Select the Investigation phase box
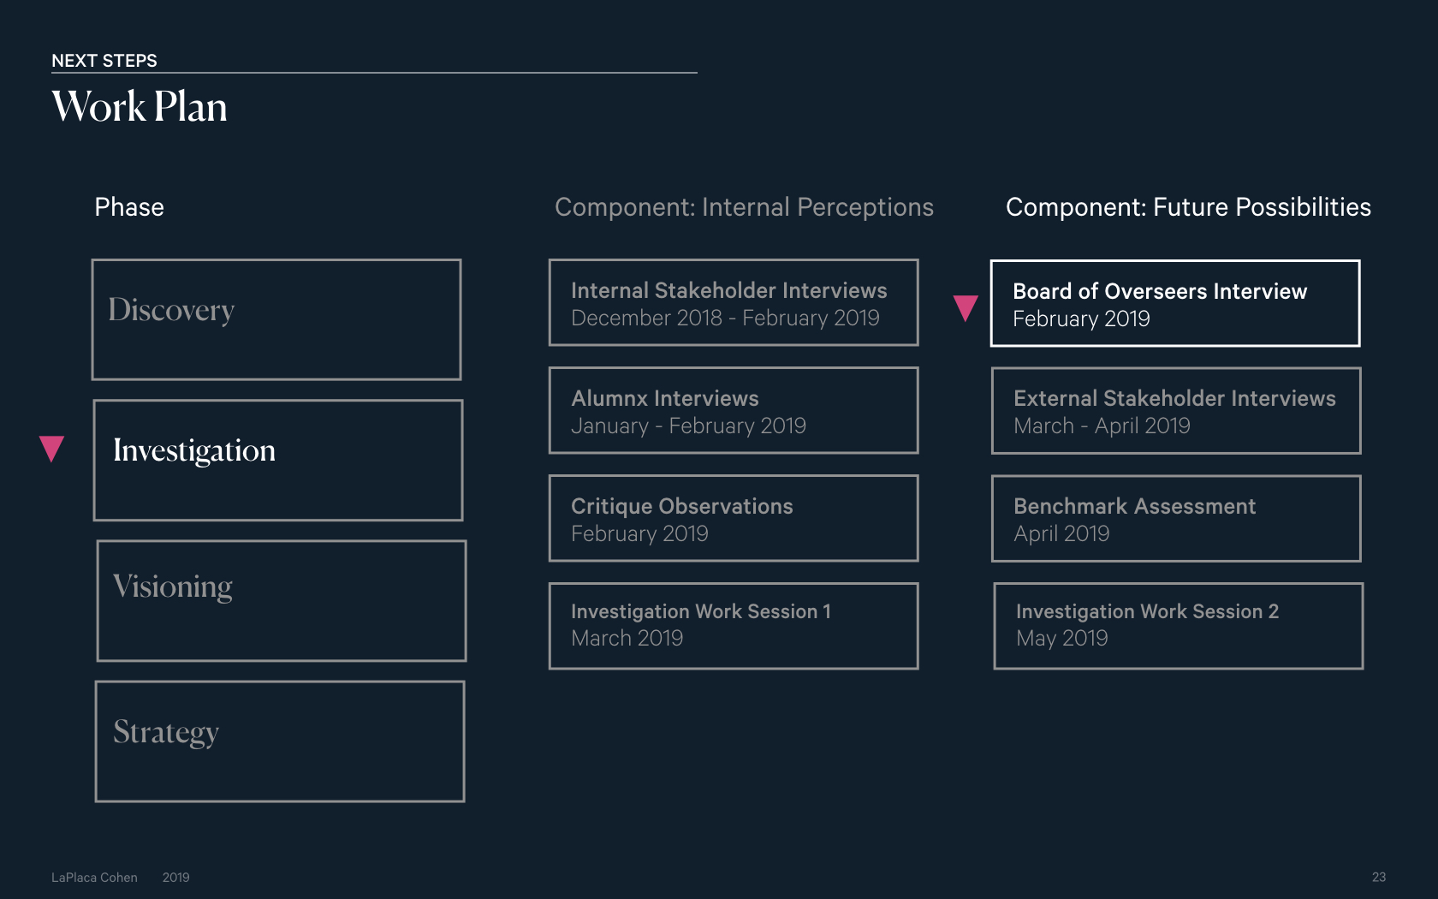1438x899 pixels. click(x=278, y=460)
